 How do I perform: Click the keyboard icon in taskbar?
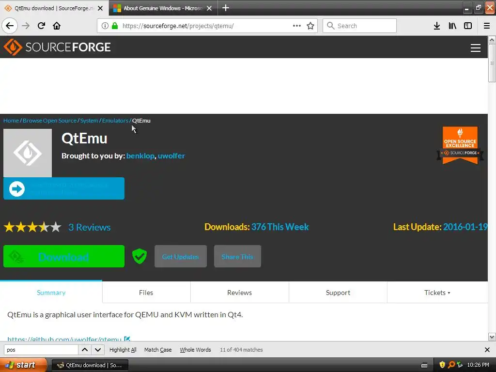(x=424, y=365)
